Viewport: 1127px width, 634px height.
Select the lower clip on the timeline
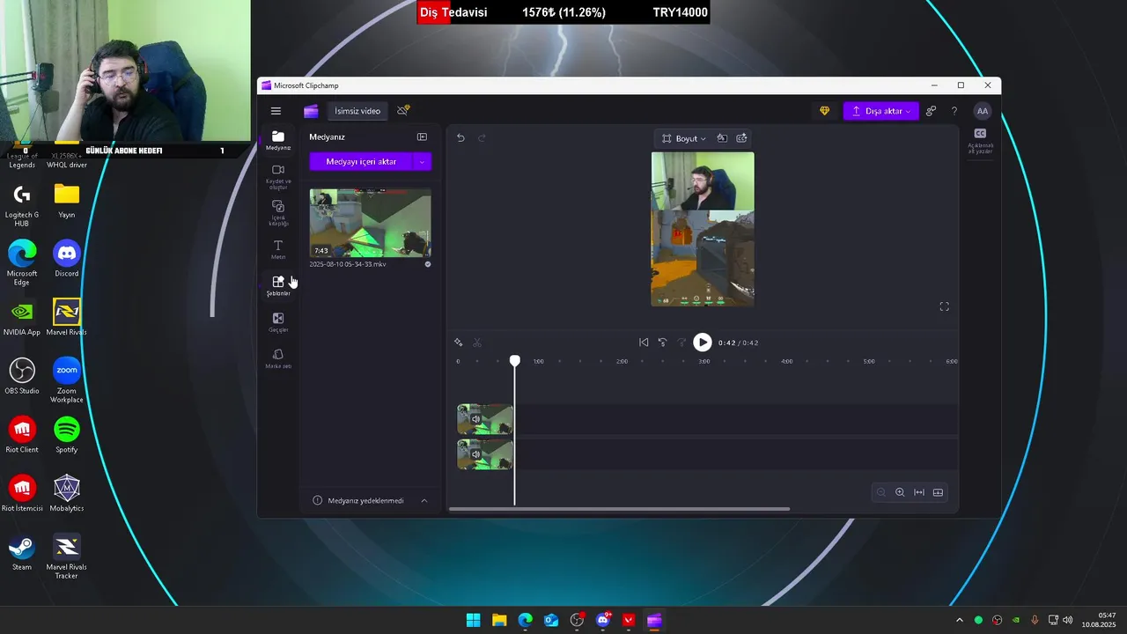coord(485,454)
